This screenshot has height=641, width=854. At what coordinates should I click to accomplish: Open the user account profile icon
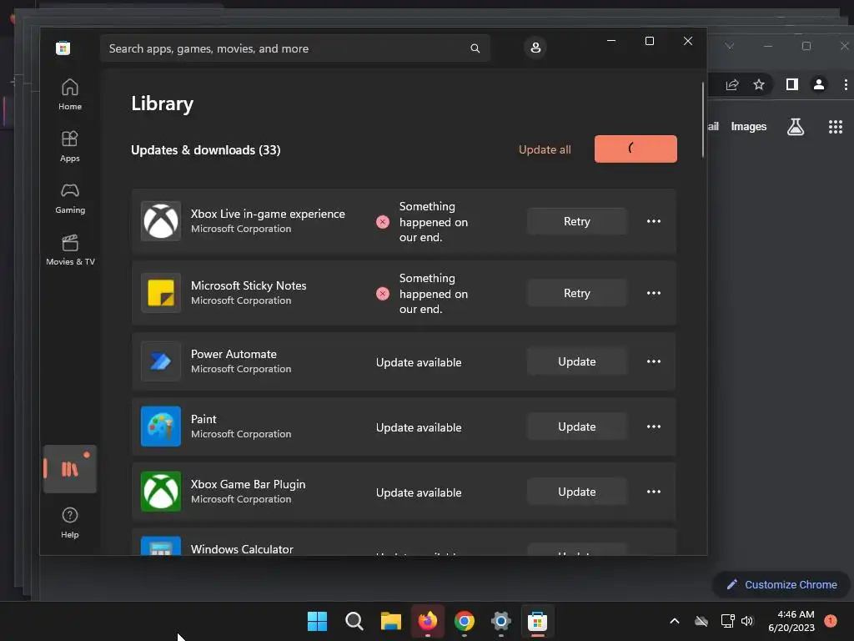[535, 48]
